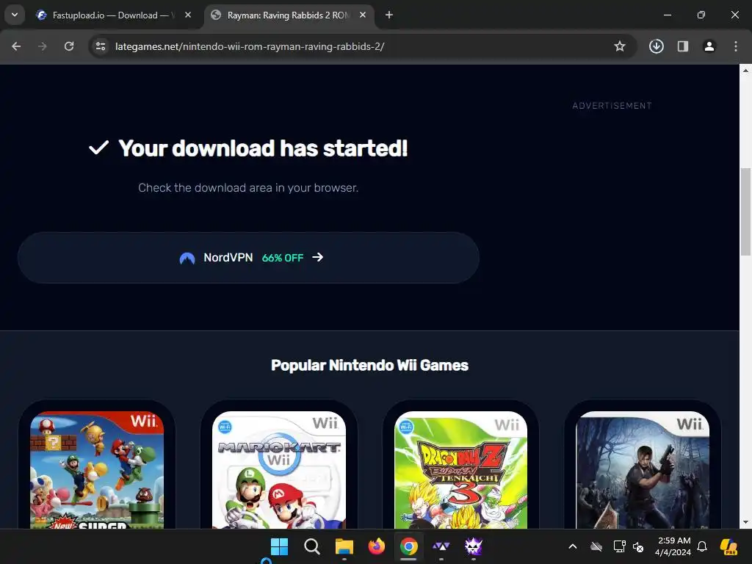This screenshot has height=564, width=752.
Task: Launch Firefox from the taskbar
Action: tap(377, 546)
